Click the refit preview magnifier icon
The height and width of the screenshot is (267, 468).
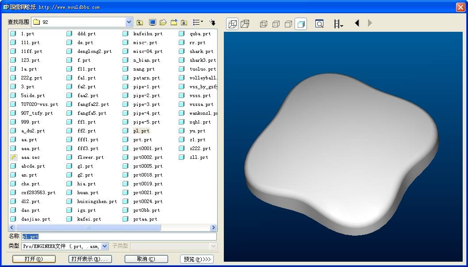[x=319, y=24]
